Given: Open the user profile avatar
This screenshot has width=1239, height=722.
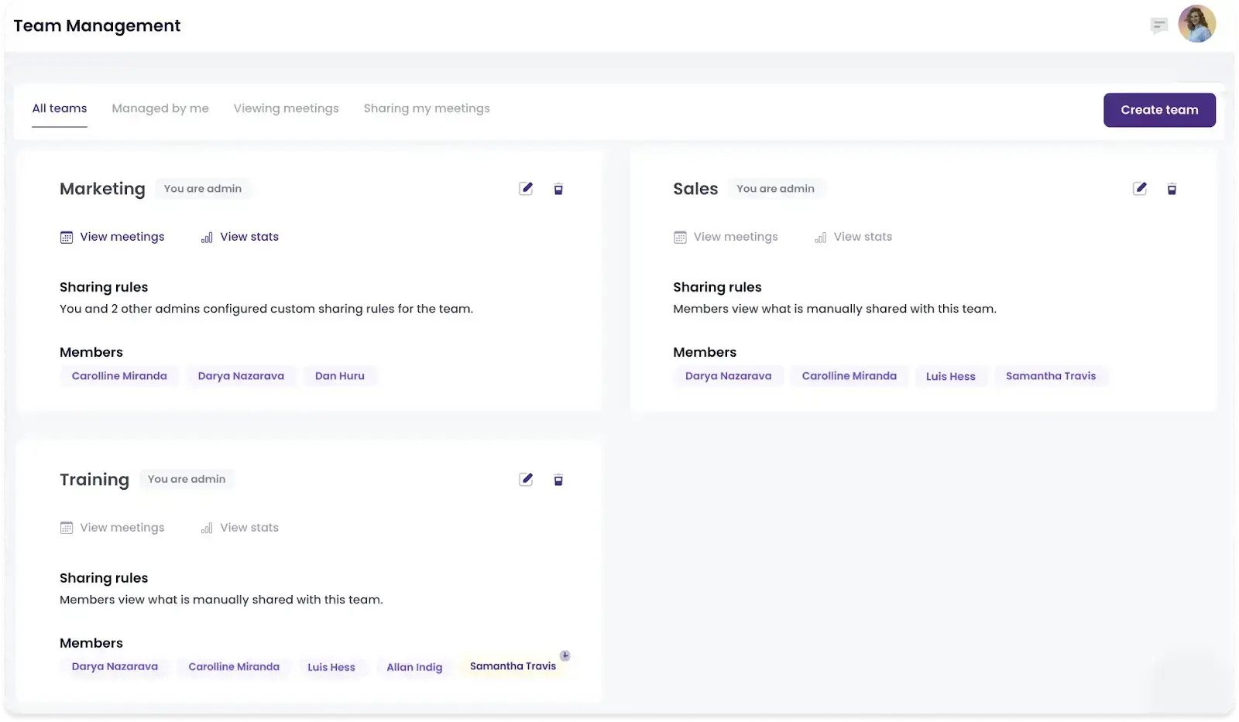Looking at the screenshot, I should coord(1196,25).
